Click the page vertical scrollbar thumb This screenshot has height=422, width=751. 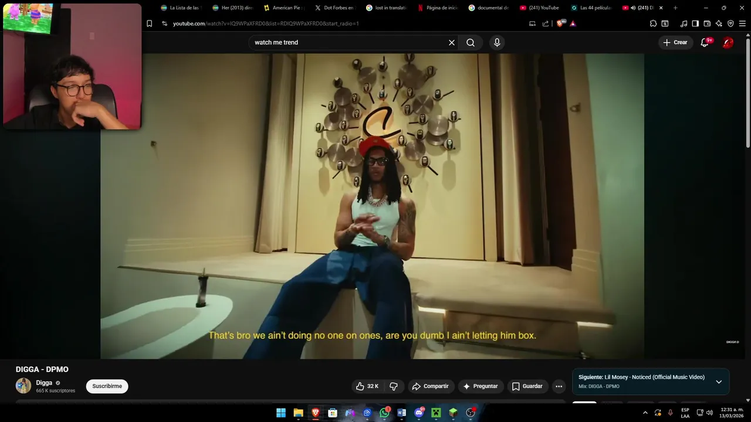click(747, 94)
